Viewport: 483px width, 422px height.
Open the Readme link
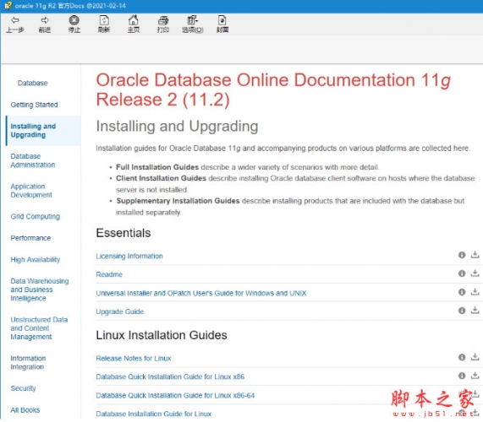(109, 274)
